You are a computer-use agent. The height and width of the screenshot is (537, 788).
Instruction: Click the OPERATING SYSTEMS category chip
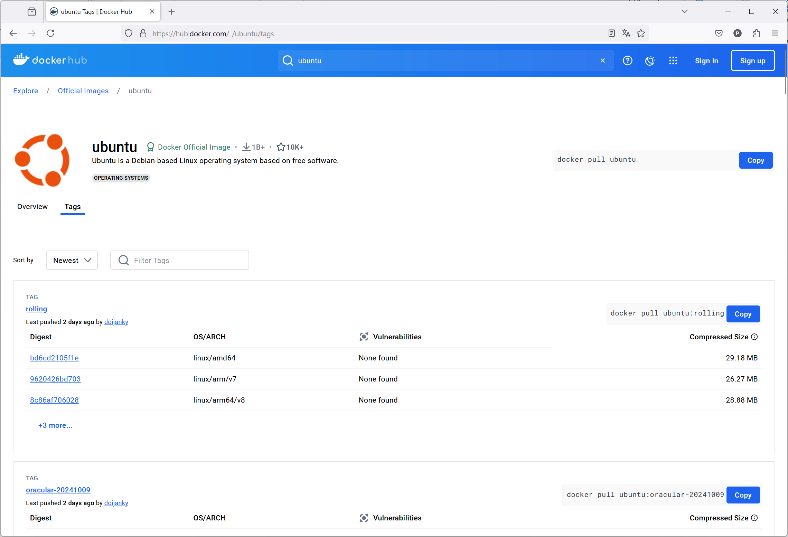[x=121, y=178]
